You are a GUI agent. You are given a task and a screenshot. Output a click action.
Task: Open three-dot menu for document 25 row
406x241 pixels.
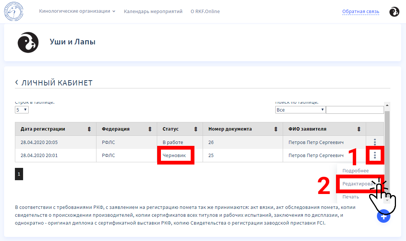[375, 155]
